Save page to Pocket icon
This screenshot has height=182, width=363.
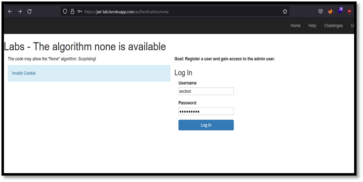click(x=321, y=11)
